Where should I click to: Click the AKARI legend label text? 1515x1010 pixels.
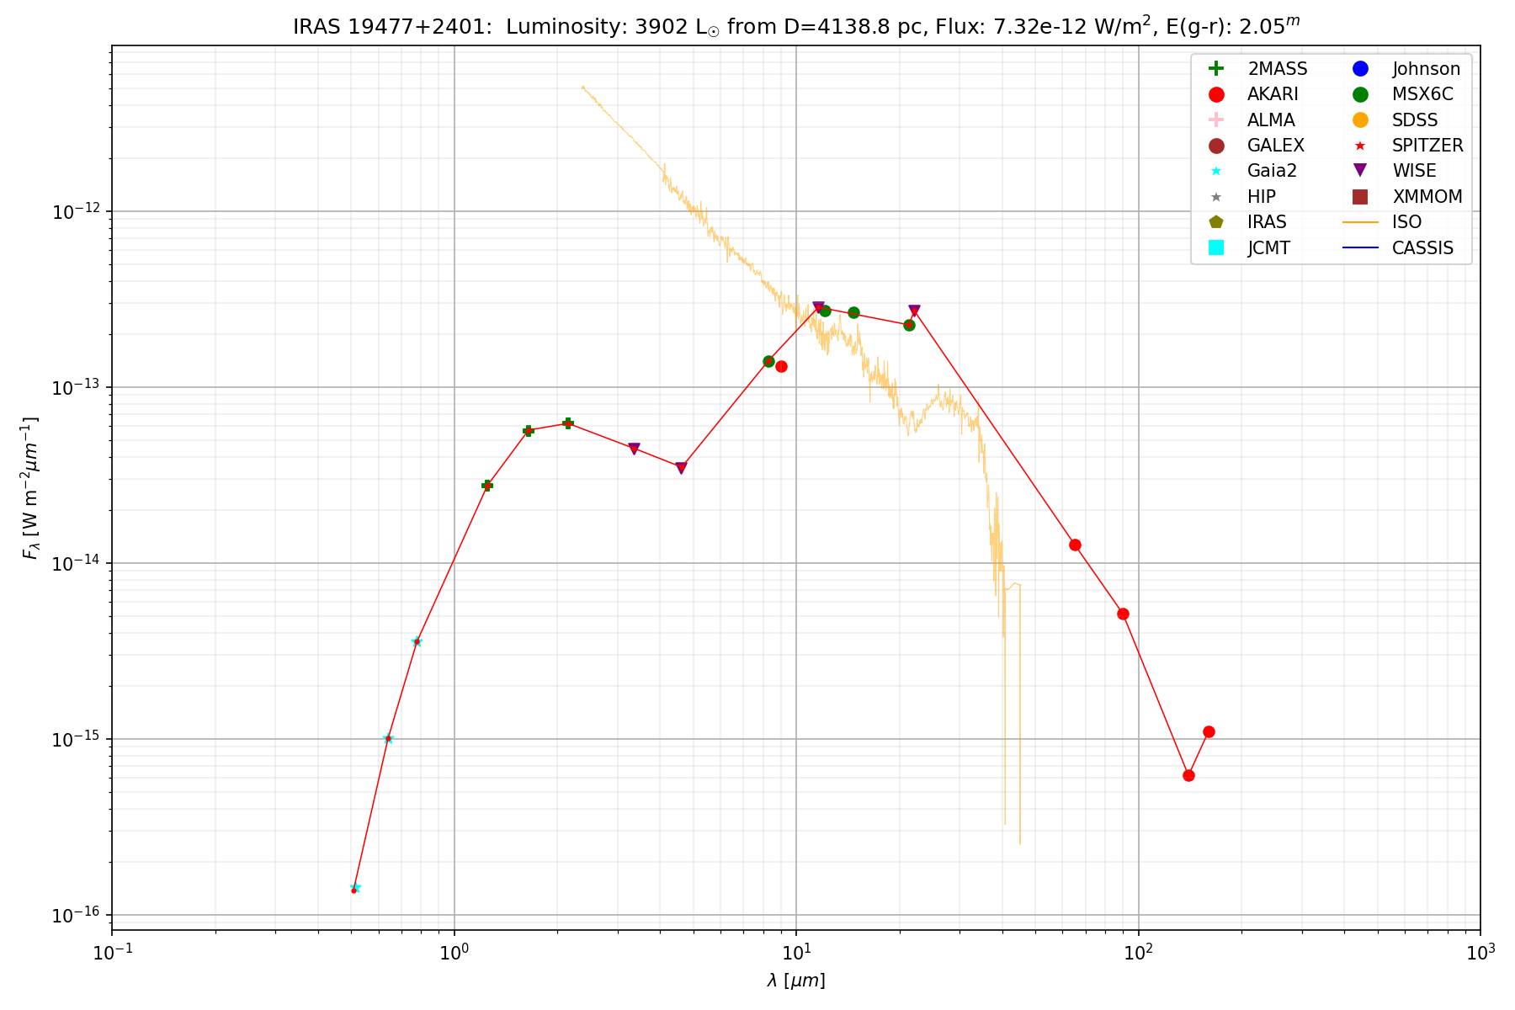tap(1273, 94)
